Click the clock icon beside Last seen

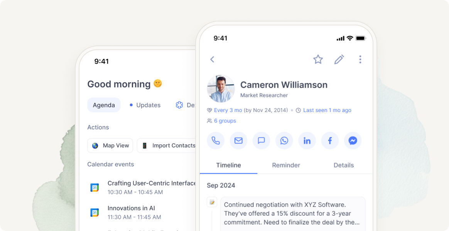pos(299,110)
